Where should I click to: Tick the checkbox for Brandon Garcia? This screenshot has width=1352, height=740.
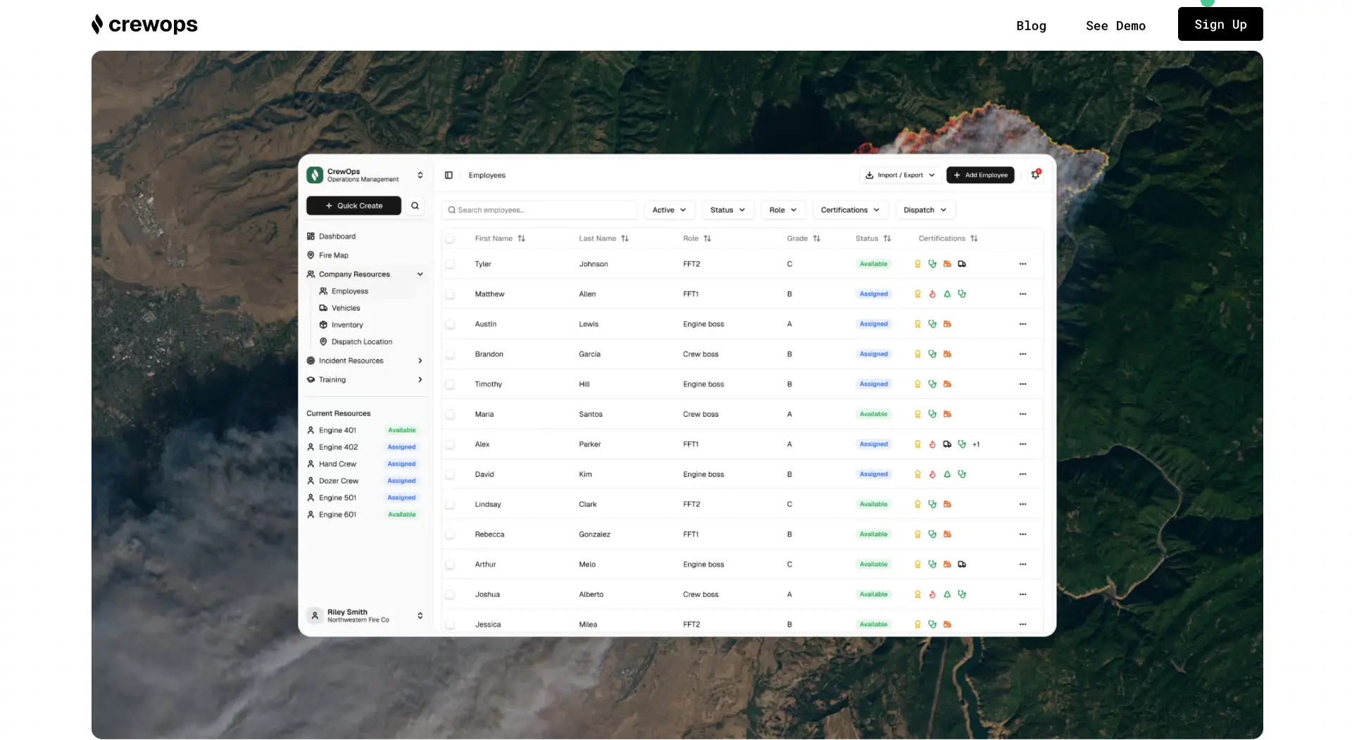tap(450, 354)
